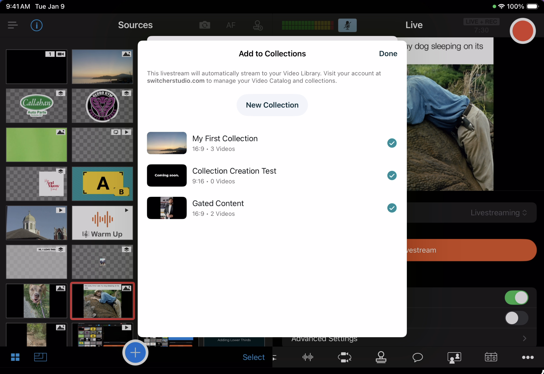Uncheck Gated Content checkmark

[392, 208]
